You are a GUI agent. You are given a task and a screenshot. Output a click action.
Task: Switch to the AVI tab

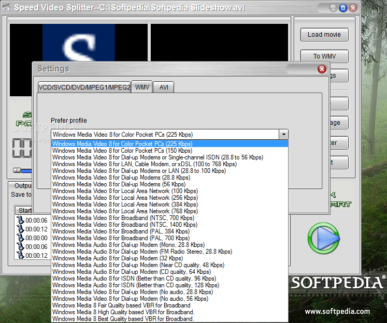(164, 87)
